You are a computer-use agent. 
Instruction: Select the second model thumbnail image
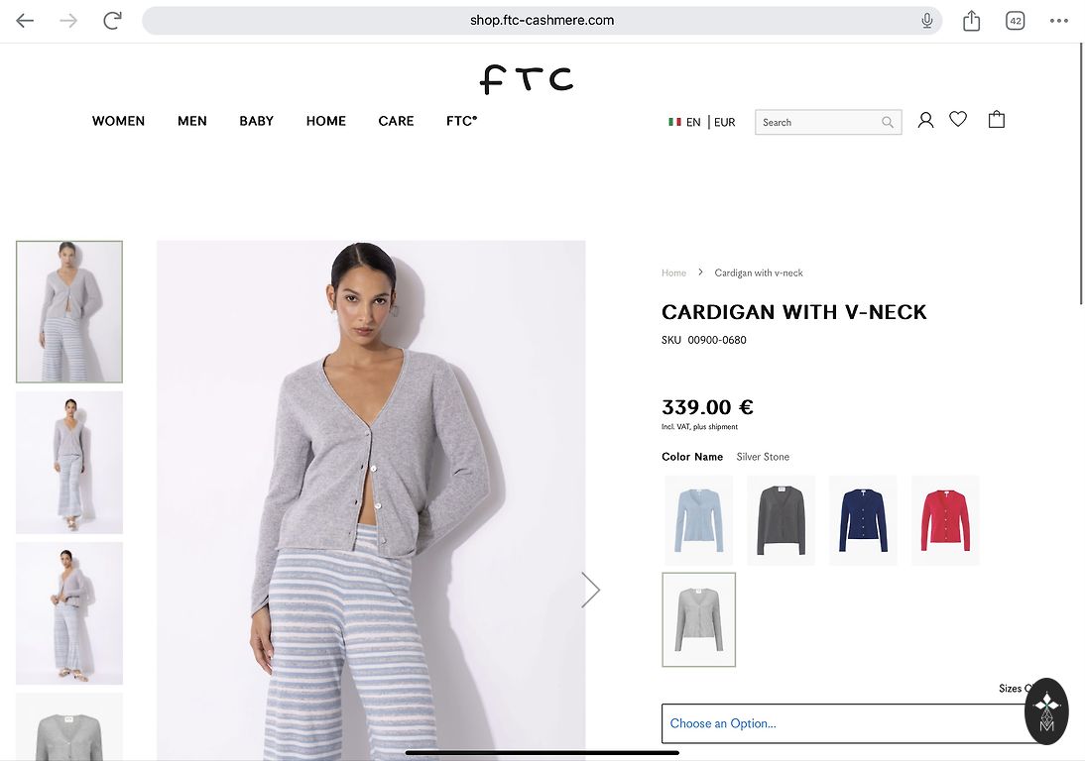69,463
